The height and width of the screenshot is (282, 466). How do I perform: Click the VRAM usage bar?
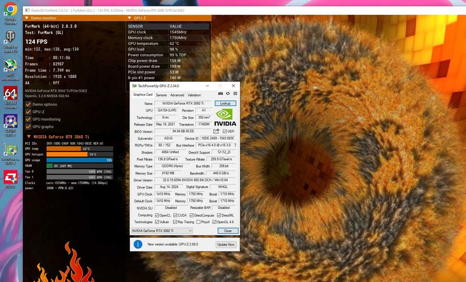pyautogui.click(x=80, y=165)
